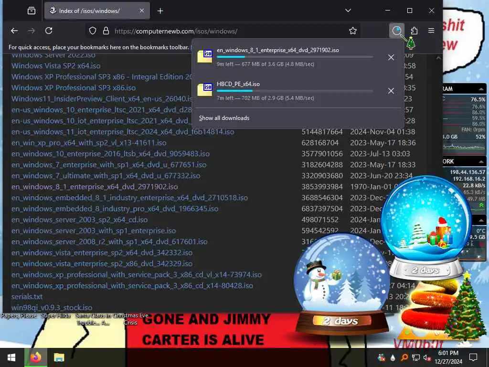
Task: Click the orange magnifier tray icon
Action: tap(404, 357)
